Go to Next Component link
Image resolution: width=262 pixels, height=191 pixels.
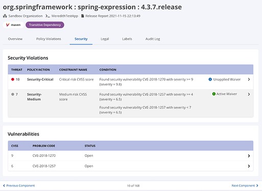(243, 185)
